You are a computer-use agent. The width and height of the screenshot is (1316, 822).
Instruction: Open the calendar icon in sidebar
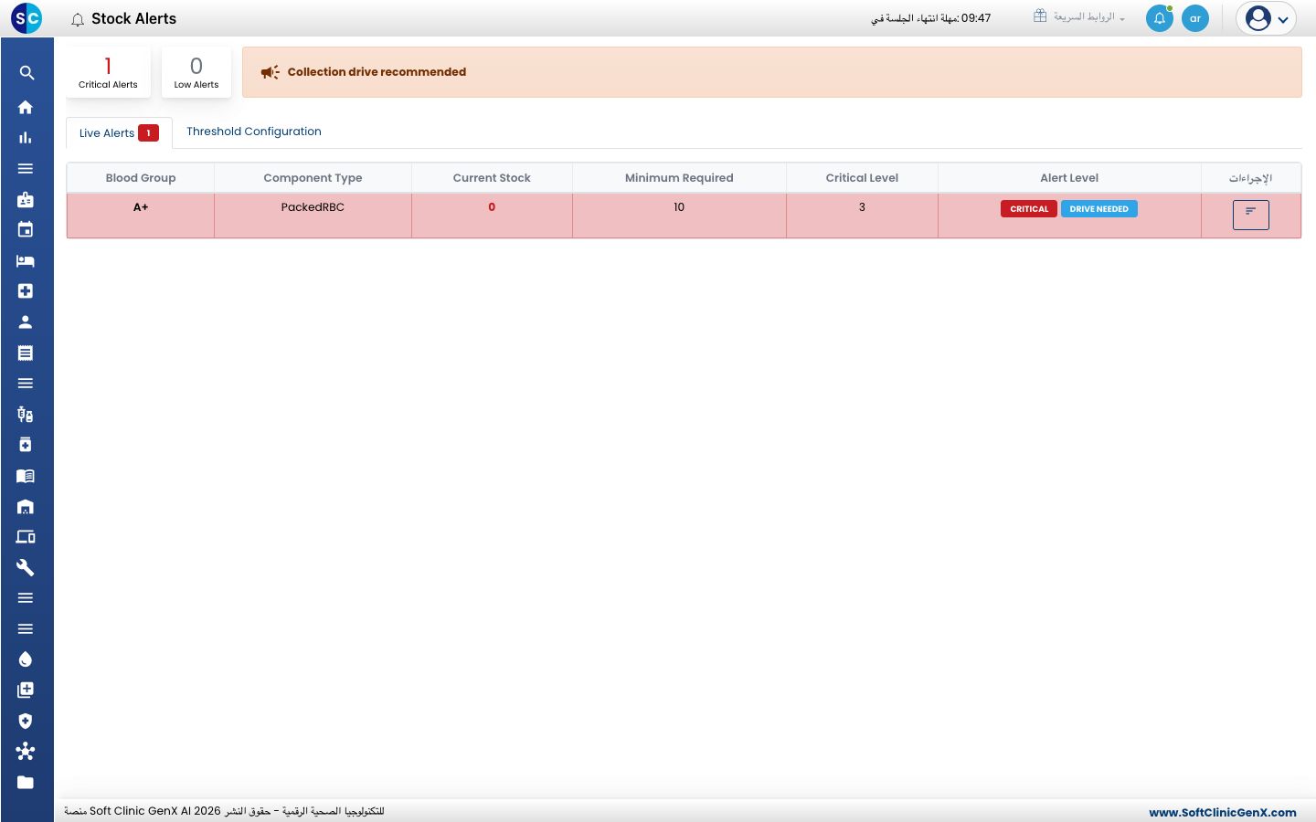(x=26, y=230)
